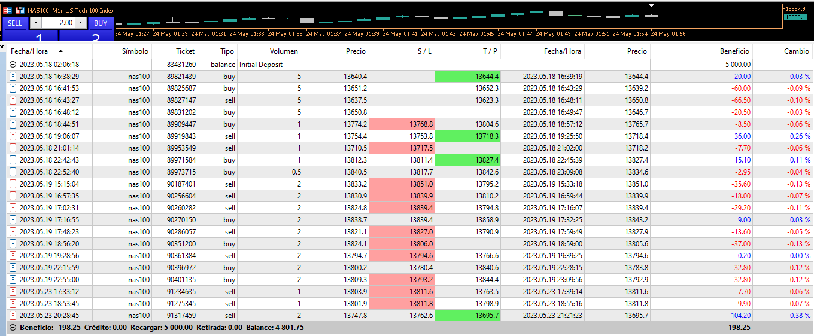Close the terminal panel with the small x
Image resolution: width=814 pixels, height=336 pixels.
[x=2, y=46]
